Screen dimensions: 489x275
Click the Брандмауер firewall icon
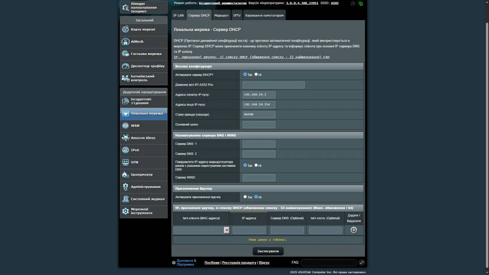[x=126, y=175]
